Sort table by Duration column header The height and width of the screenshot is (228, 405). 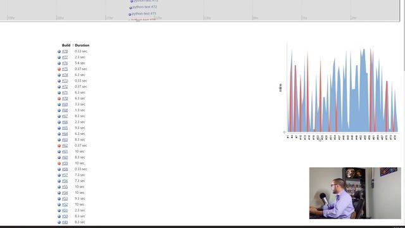(82, 45)
